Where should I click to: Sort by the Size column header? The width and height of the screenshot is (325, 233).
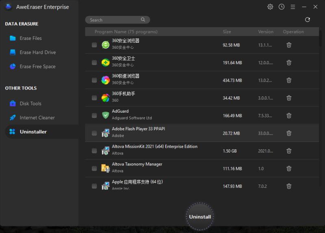227,32
